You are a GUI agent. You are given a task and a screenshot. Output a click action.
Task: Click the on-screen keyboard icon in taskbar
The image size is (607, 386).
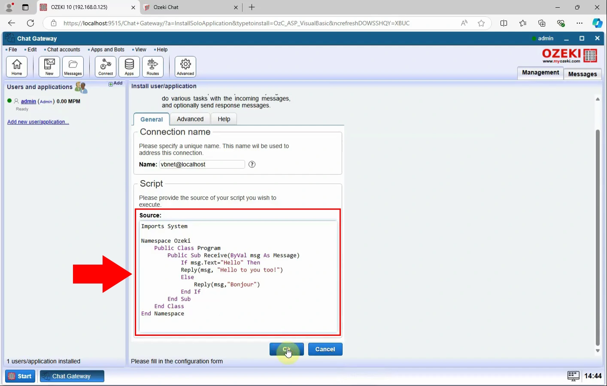coord(573,376)
